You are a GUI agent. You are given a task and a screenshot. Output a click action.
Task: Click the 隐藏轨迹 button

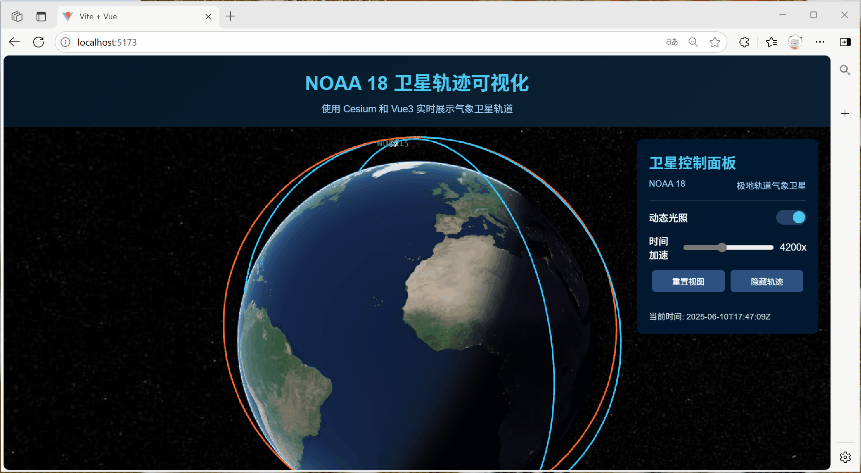pyautogui.click(x=767, y=281)
